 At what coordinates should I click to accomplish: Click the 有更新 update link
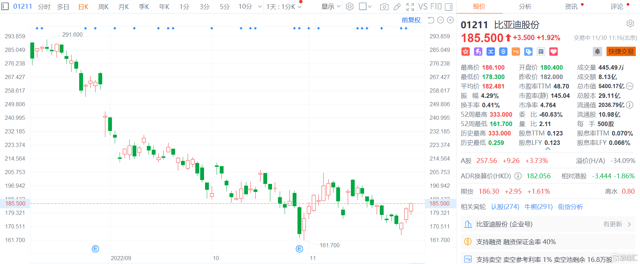click(613, 224)
